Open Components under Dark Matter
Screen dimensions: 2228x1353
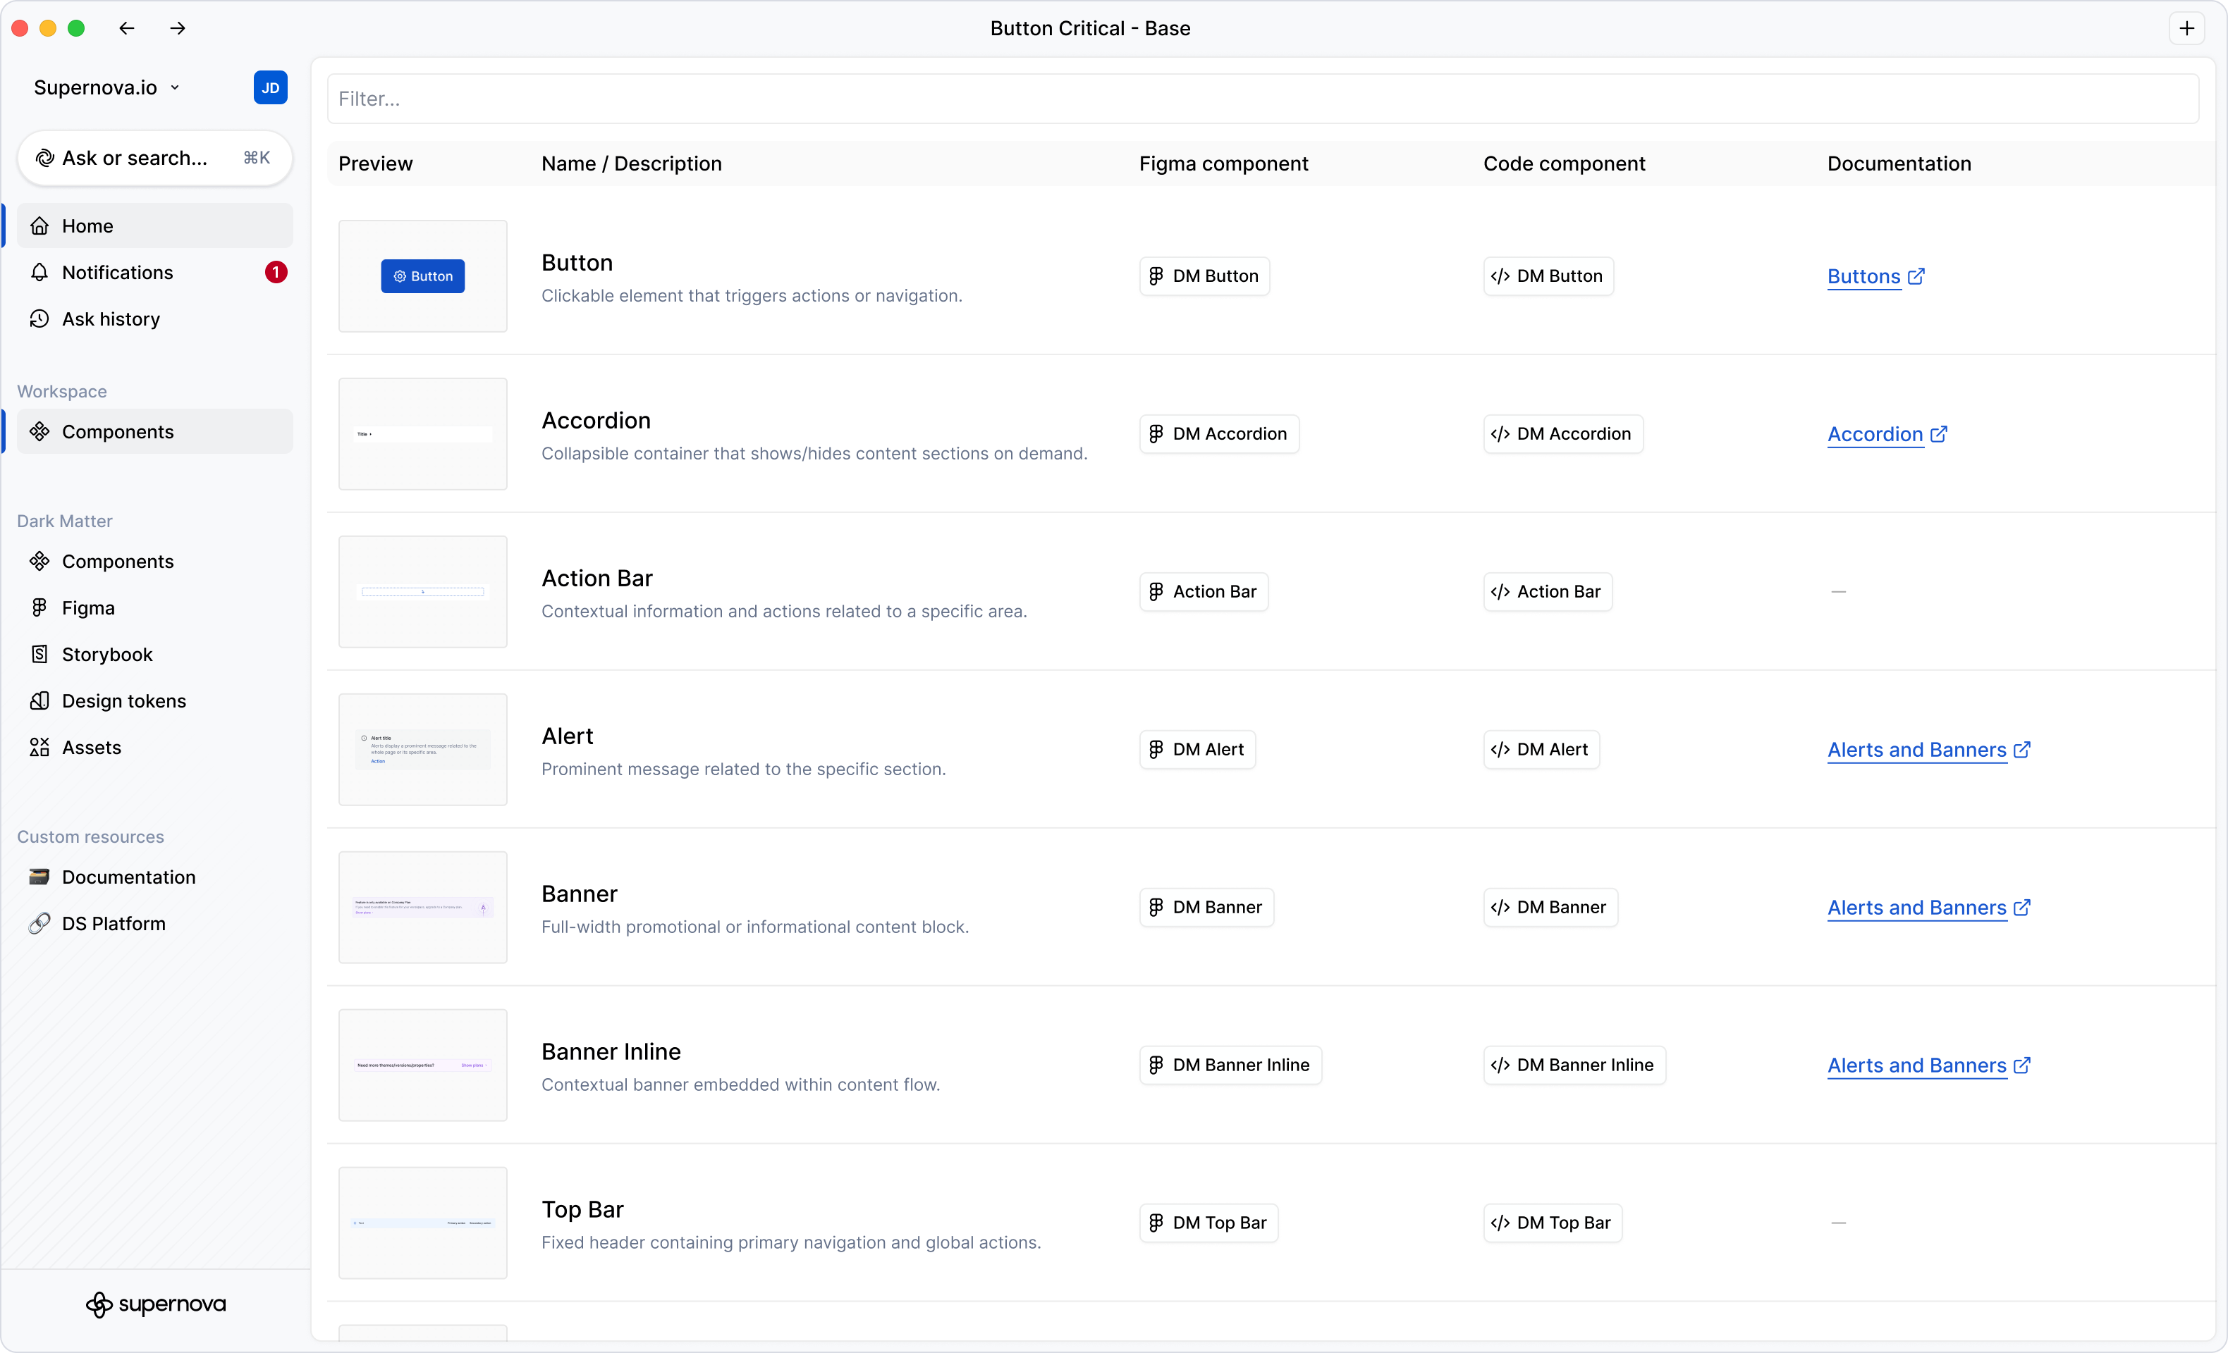(118, 560)
